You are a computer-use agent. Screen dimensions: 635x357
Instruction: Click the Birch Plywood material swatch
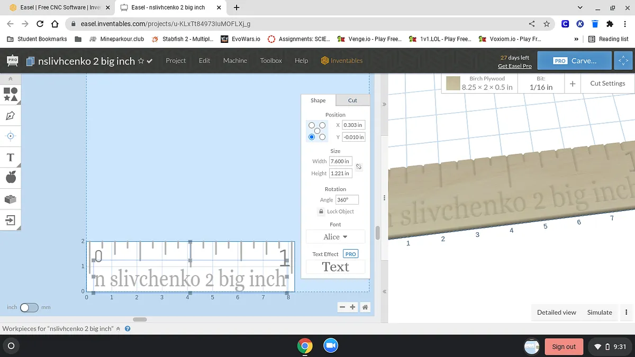pos(452,84)
